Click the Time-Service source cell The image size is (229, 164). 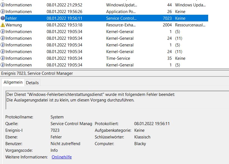point(118,58)
